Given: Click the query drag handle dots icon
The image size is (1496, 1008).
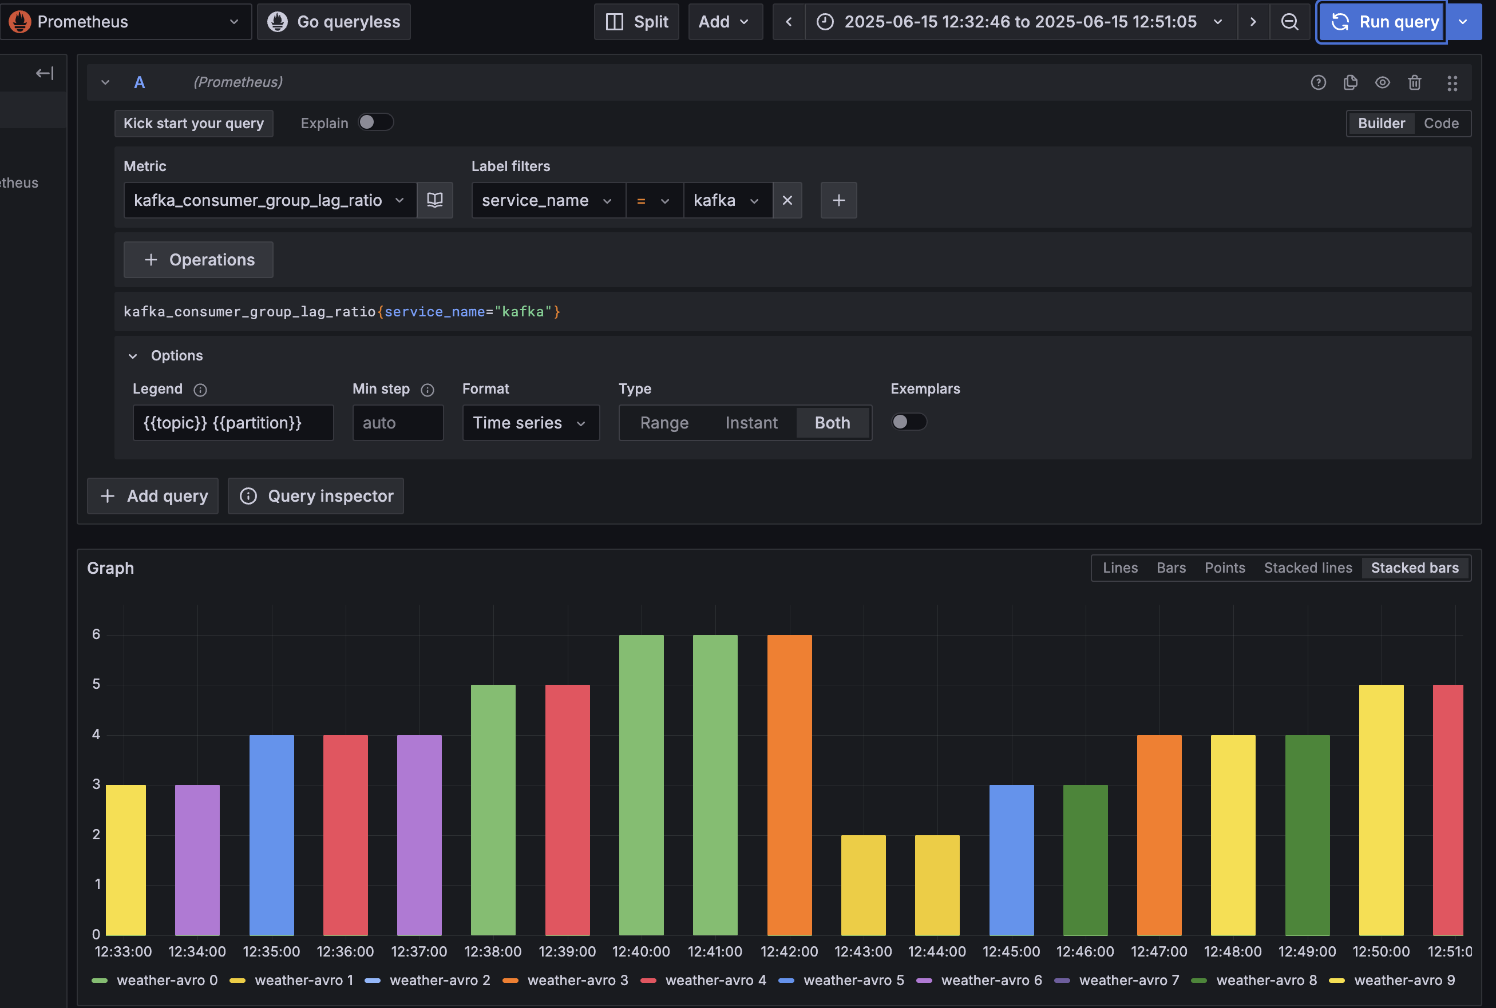Looking at the screenshot, I should tap(1453, 83).
